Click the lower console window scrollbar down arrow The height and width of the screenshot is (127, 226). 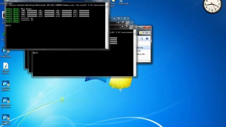click(x=135, y=75)
